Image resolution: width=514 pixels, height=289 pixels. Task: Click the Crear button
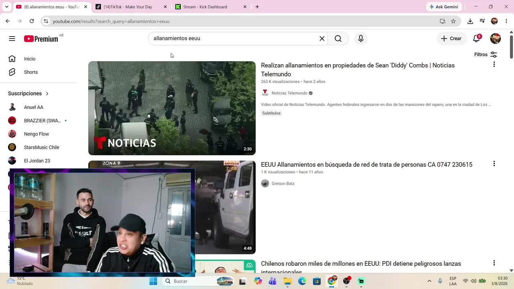(x=451, y=39)
